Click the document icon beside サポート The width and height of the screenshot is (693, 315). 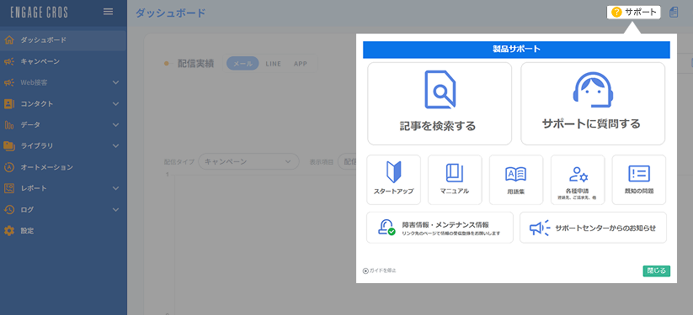[x=674, y=13]
